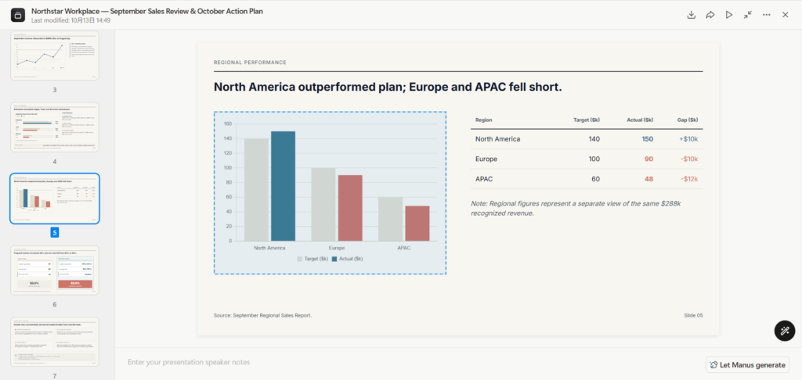This screenshot has height=380, width=802.
Task: Select slide 4 thumbnail
Action: tap(55, 127)
